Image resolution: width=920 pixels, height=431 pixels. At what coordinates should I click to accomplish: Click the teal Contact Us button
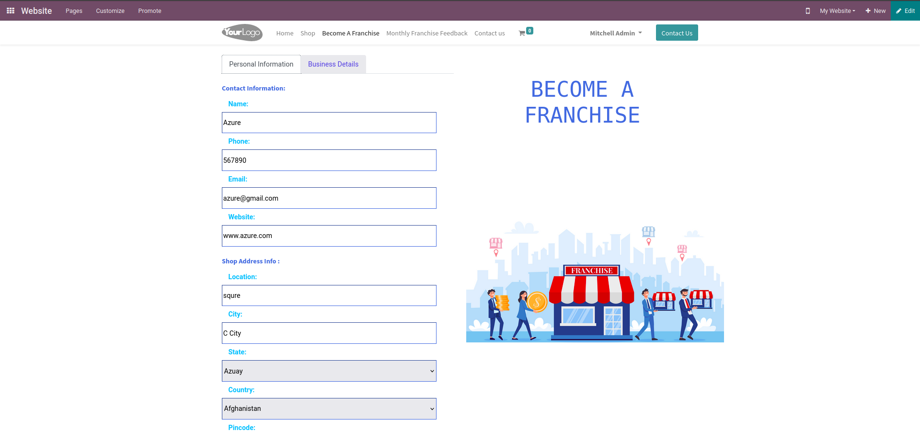677,33
